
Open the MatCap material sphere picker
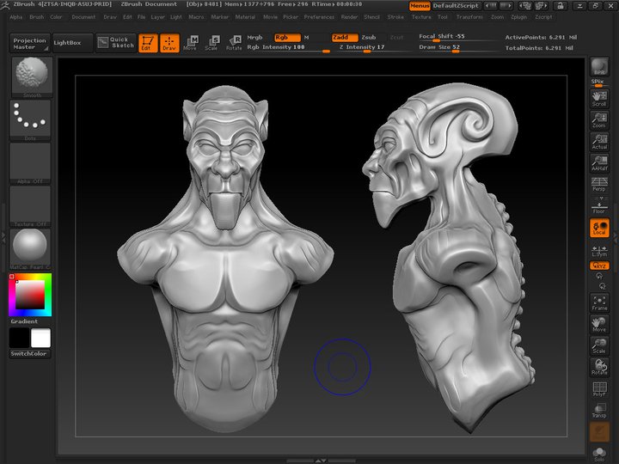pos(30,249)
